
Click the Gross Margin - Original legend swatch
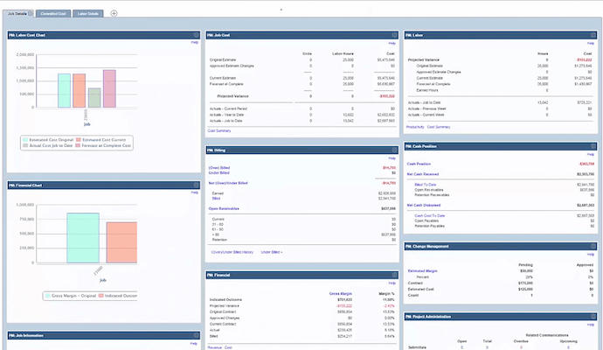(x=48, y=296)
